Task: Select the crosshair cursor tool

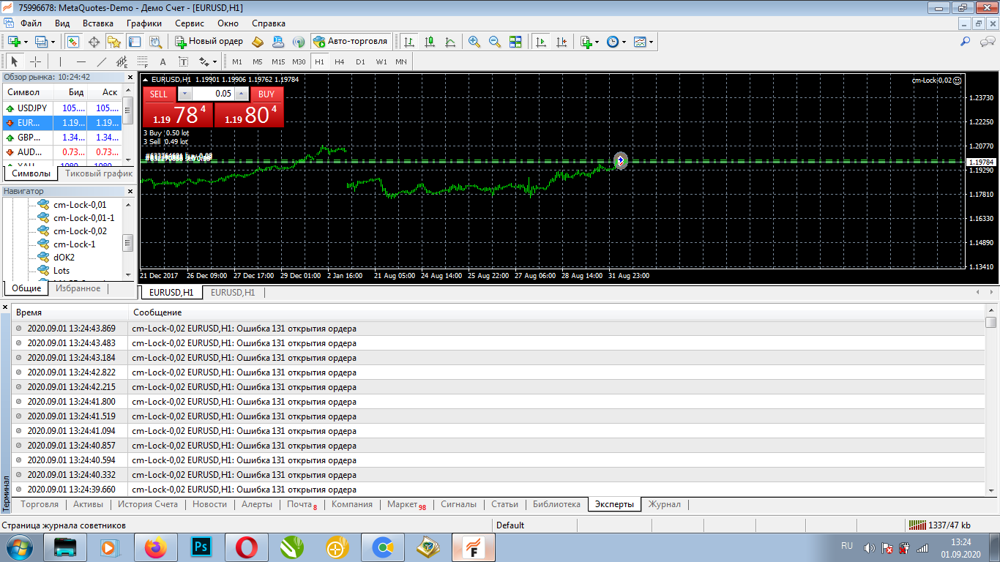Action: [x=35, y=61]
